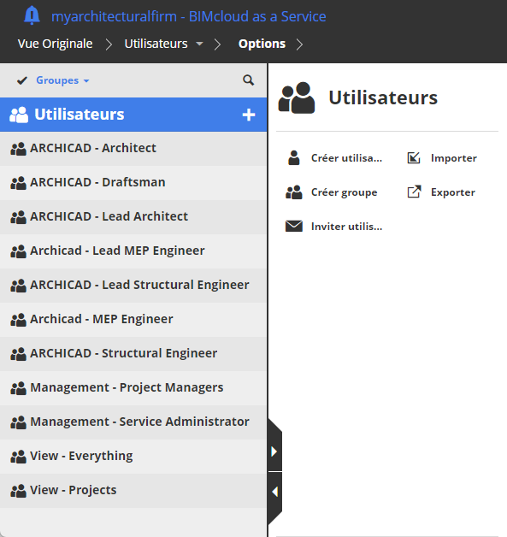This screenshot has width=507, height=537.
Task: Expand the chevron after Vue Originale
Action: (x=109, y=44)
